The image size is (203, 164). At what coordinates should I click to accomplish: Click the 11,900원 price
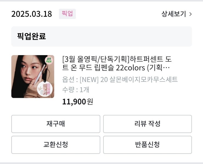(78, 101)
